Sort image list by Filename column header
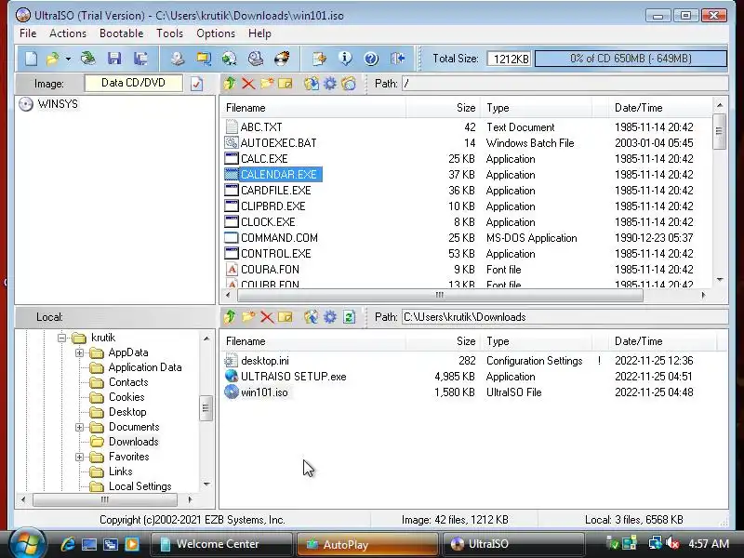The width and height of the screenshot is (744, 558). pos(313,108)
